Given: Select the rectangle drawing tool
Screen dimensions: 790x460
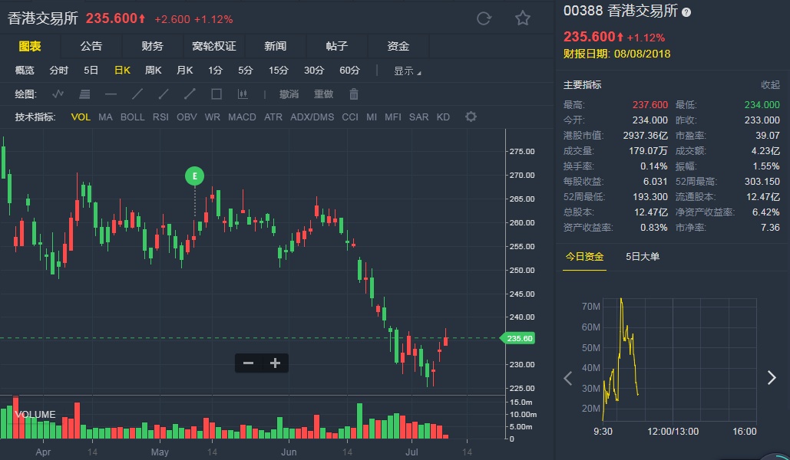Looking at the screenshot, I should pos(217,94).
